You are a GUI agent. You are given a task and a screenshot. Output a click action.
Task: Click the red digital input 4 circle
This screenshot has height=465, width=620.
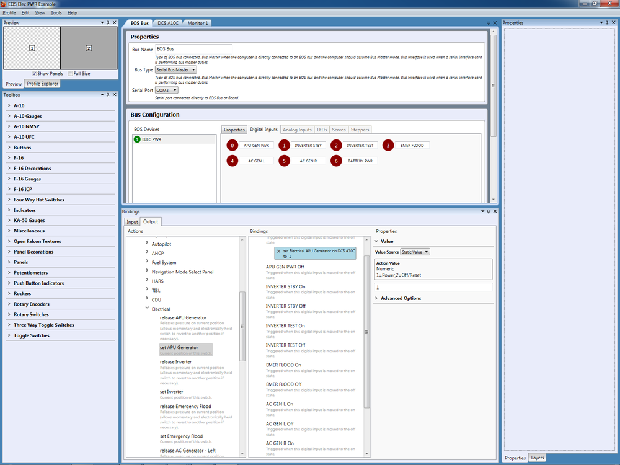coord(232,161)
